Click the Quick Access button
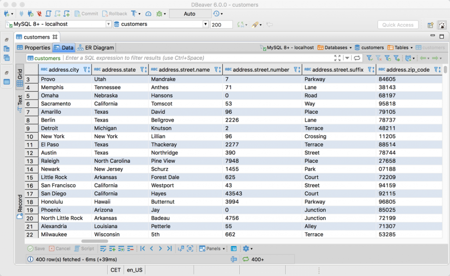 (398, 25)
